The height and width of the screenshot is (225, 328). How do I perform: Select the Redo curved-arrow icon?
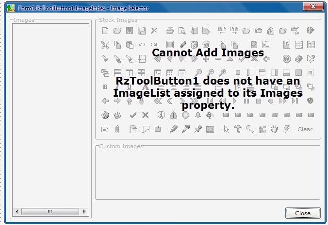click(x=154, y=44)
